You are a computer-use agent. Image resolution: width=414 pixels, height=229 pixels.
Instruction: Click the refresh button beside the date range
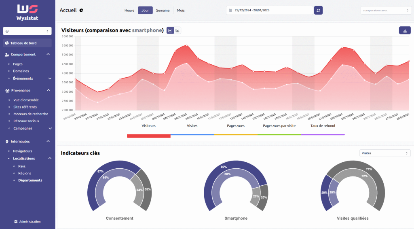pyautogui.click(x=319, y=11)
